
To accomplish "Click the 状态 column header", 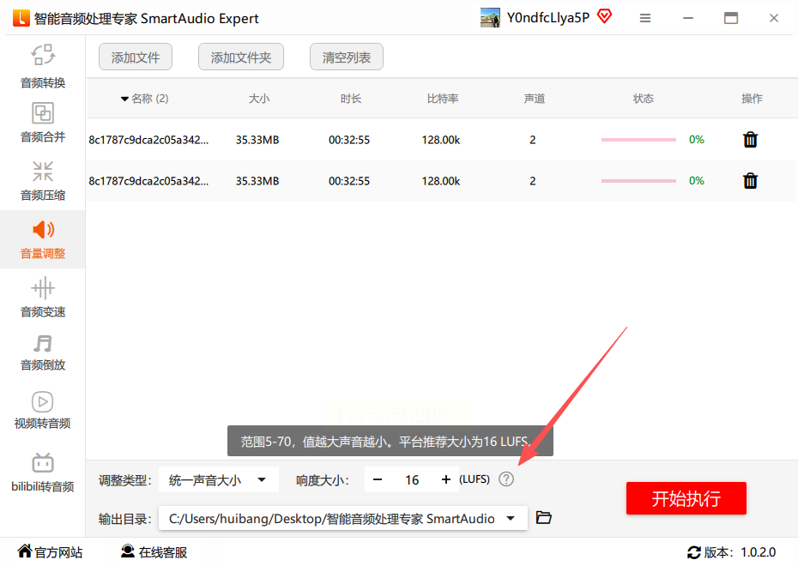I will tap(643, 99).
